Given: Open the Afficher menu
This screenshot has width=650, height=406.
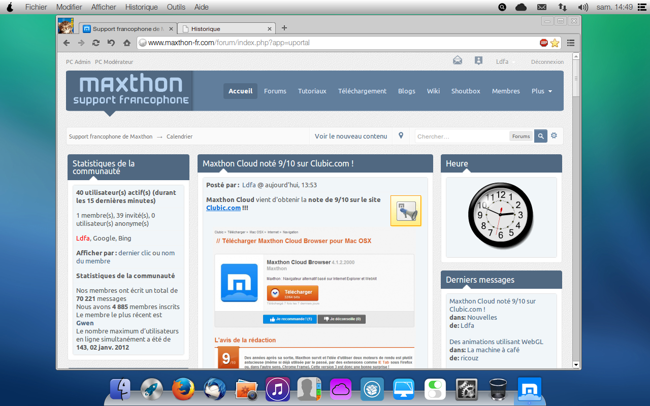Looking at the screenshot, I should pos(104,7).
